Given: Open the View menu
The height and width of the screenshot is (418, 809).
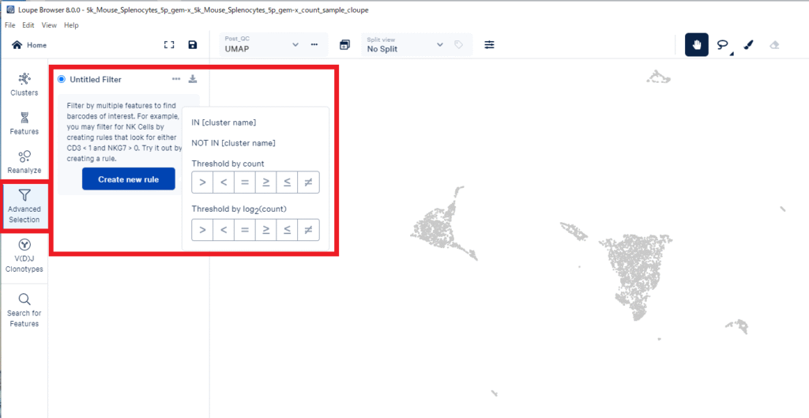Looking at the screenshot, I should pyautogui.click(x=49, y=25).
